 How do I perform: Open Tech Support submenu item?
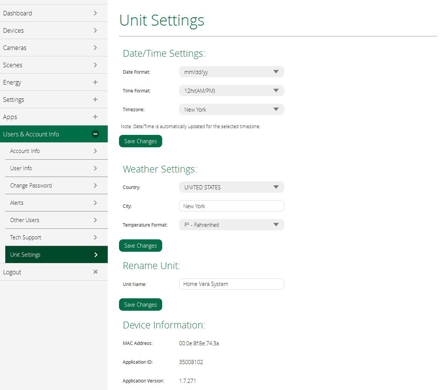point(56,237)
